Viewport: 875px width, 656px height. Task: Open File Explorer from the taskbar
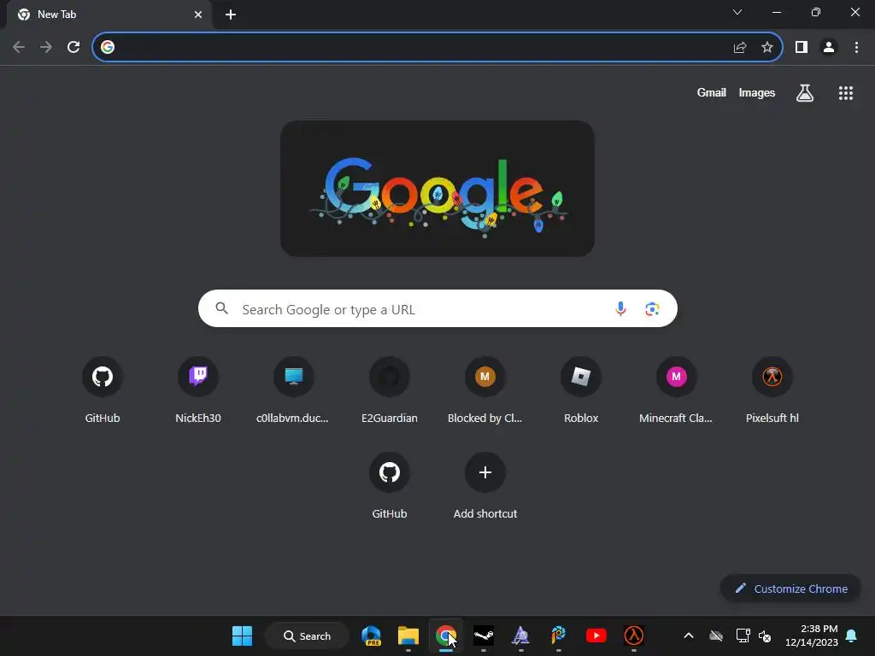(408, 635)
